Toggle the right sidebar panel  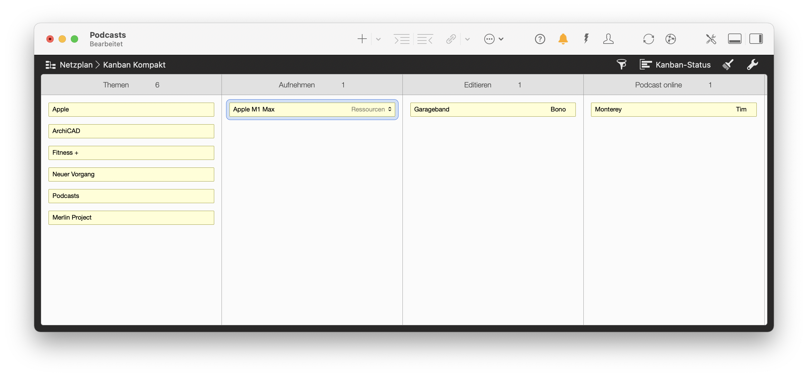(x=756, y=39)
